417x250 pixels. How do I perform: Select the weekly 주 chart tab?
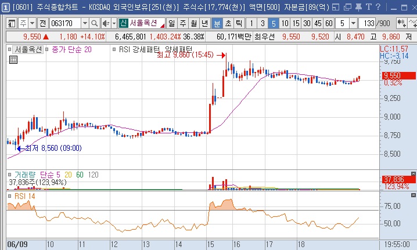[183, 23]
